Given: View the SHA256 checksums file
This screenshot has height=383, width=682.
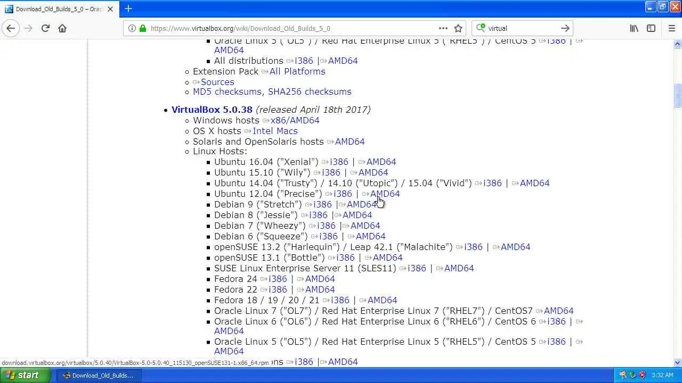Looking at the screenshot, I should click(x=310, y=91).
